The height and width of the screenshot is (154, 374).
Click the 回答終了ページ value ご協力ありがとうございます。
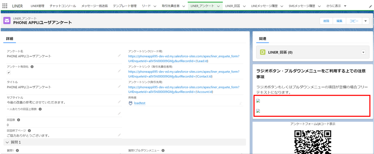click(x=28, y=136)
